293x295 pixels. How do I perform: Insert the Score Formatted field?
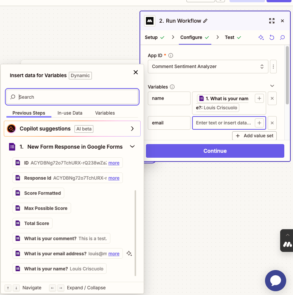(38, 193)
